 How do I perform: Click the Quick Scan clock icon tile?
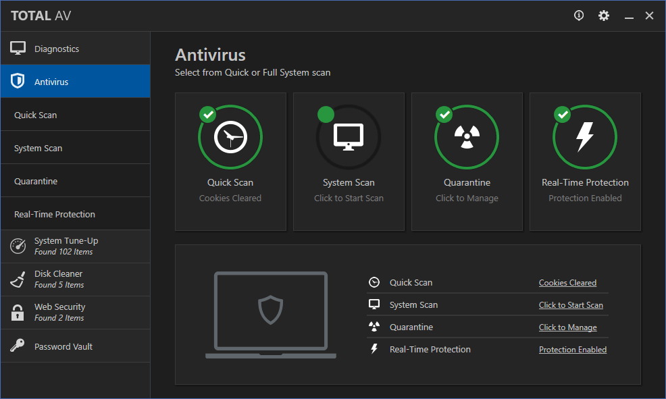coord(230,138)
